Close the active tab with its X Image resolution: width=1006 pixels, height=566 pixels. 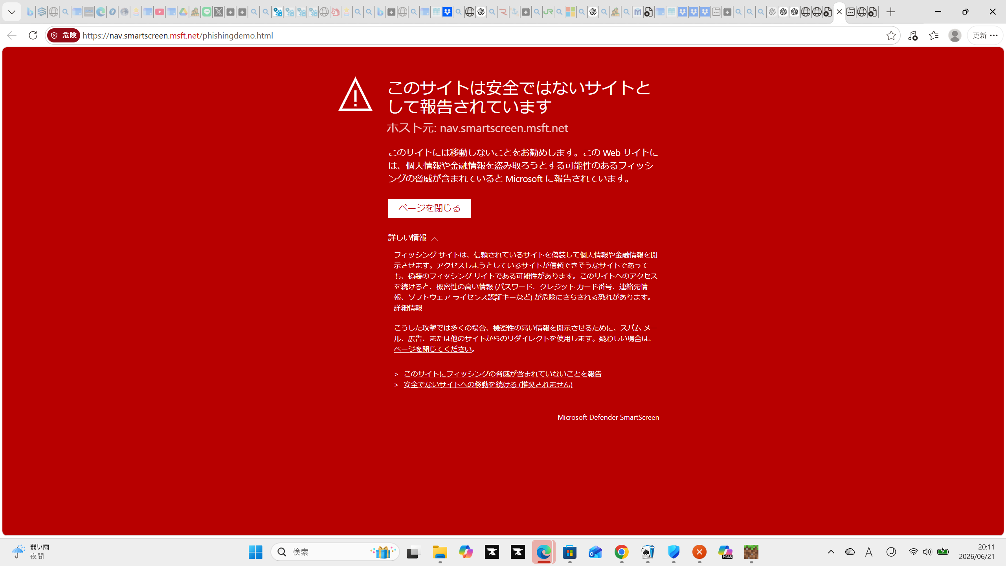point(839,12)
